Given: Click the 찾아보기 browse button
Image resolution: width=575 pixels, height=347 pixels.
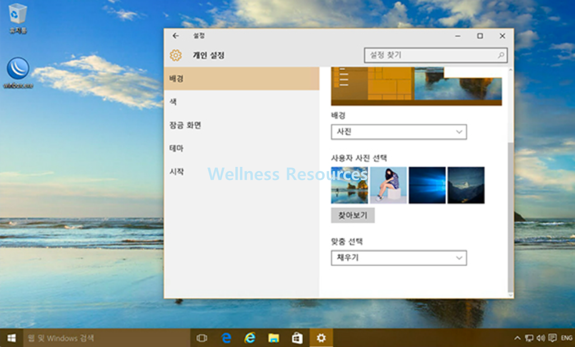Looking at the screenshot, I should (353, 215).
